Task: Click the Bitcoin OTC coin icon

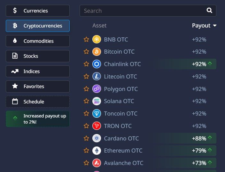Action: 97,52
